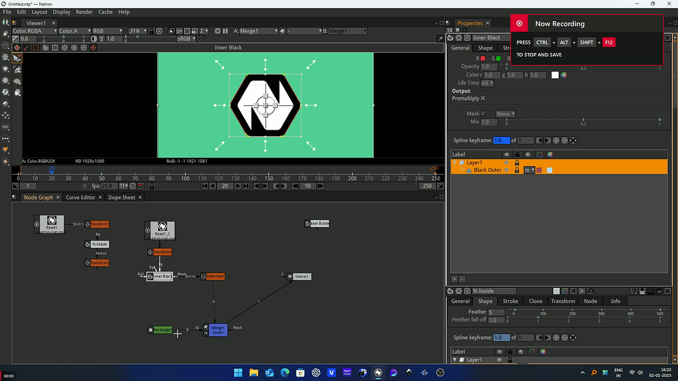This screenshot has height=381, width=678.
Task: Open the Color.RGBA layer dropdown
Action: [x=34, y=31]
